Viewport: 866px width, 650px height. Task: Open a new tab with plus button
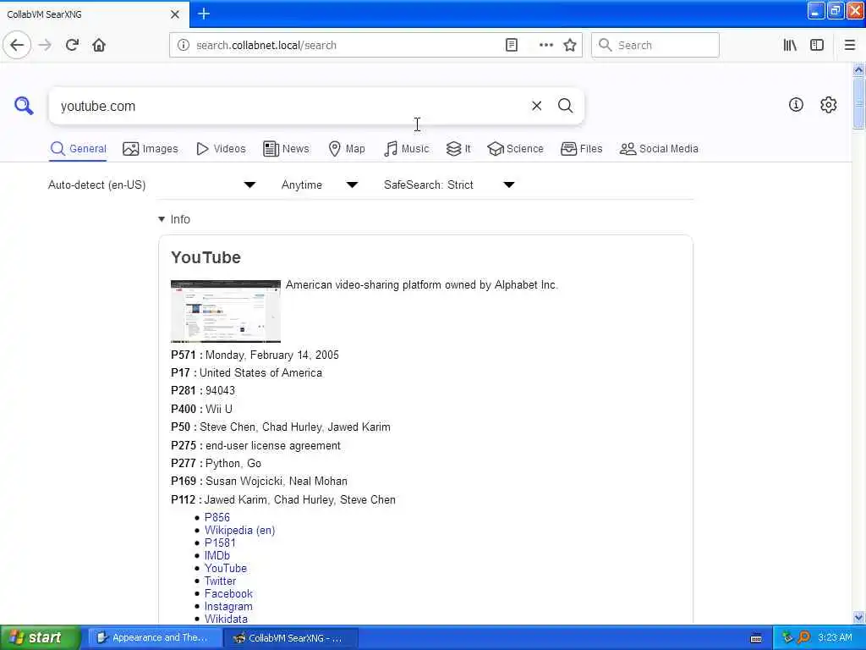[204, 14]
